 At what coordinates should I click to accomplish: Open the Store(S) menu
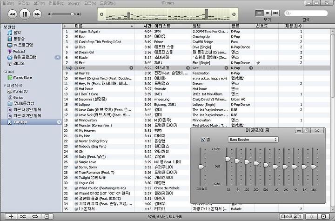click(x=74, y=3)
